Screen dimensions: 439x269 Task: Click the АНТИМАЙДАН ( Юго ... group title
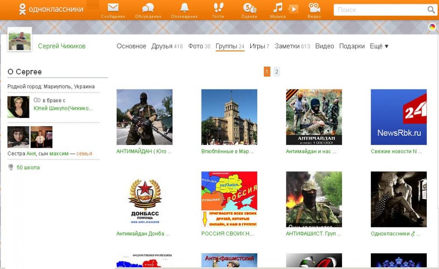click(x=144, y=152)
